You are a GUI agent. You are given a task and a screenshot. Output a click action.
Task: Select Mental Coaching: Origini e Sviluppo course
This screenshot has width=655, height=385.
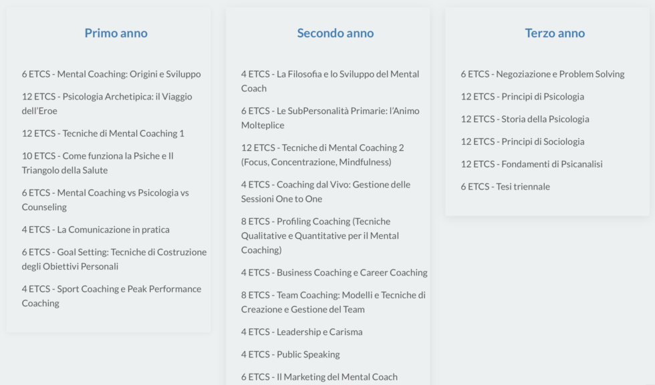(x=111, y=74)
